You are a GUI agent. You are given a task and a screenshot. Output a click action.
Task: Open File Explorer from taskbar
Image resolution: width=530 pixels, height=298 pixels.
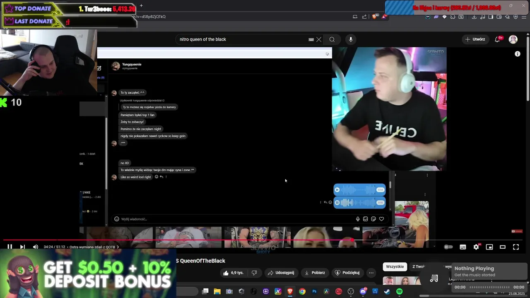click(217, 292)
